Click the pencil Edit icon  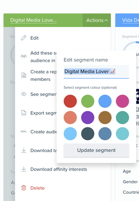pos(24,38)
